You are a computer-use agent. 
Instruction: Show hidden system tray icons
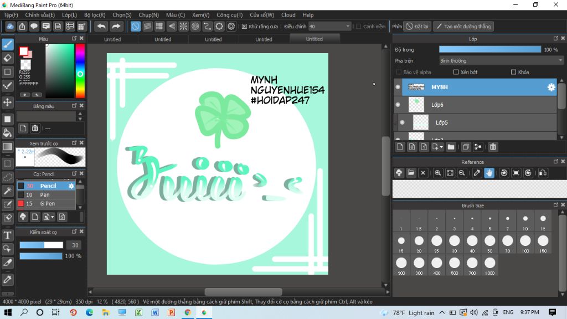(442, 312)
